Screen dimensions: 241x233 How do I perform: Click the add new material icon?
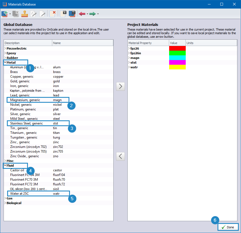coord(4,14)
